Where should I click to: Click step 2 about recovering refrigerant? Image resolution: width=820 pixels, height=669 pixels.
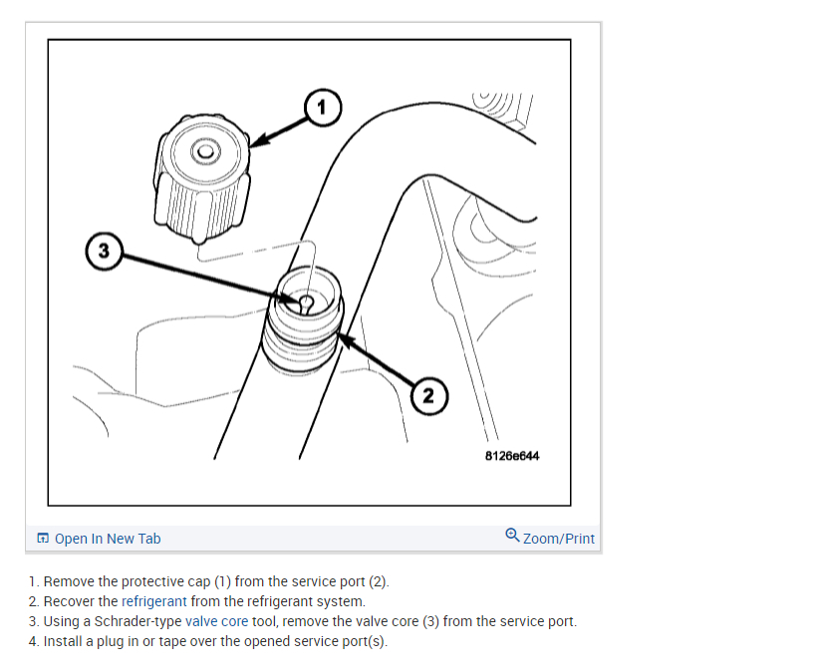197,601
